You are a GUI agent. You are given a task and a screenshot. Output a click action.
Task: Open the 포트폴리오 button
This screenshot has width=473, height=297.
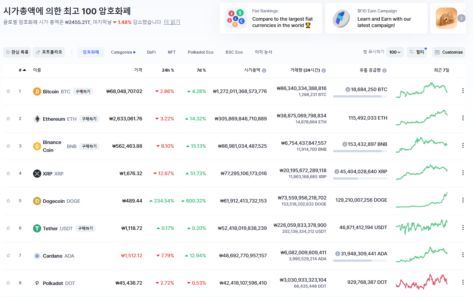pos(49,52)
